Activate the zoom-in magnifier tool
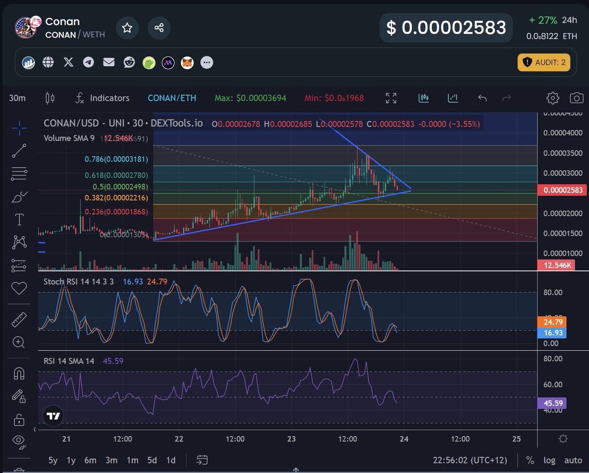The image size is (589, 473). [19, 342]
